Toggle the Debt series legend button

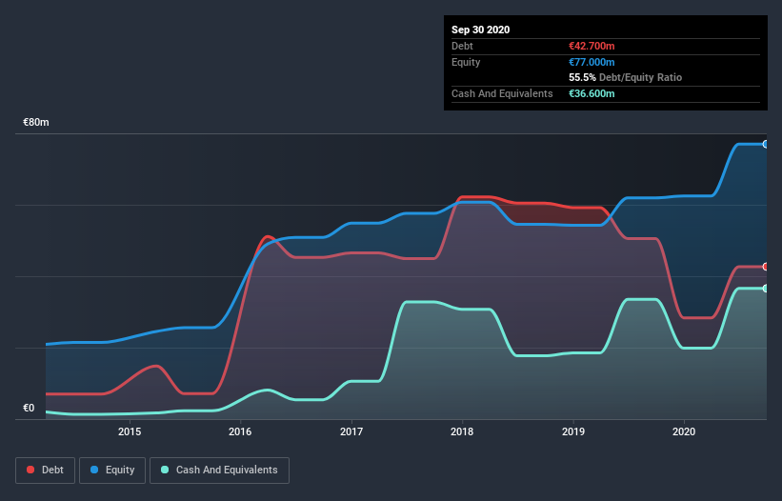pos(46,471)
